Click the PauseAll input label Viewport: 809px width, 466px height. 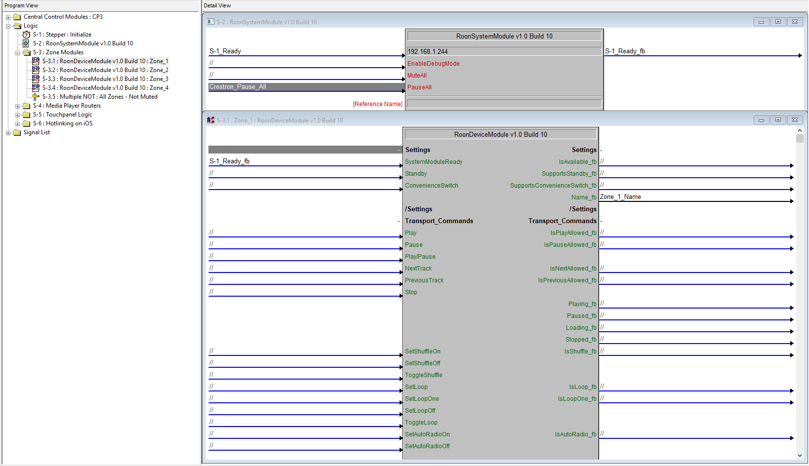click(419, 87)
